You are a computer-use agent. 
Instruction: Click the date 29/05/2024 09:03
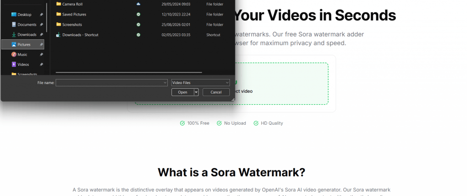click(x=176, y=4)
